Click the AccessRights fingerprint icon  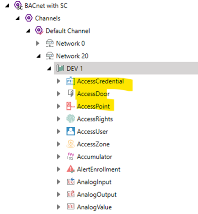click(x=70, y=118)
